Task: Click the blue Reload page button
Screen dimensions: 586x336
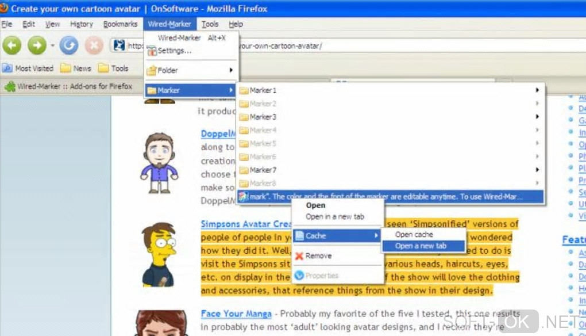Action: (x=69, y=45)
